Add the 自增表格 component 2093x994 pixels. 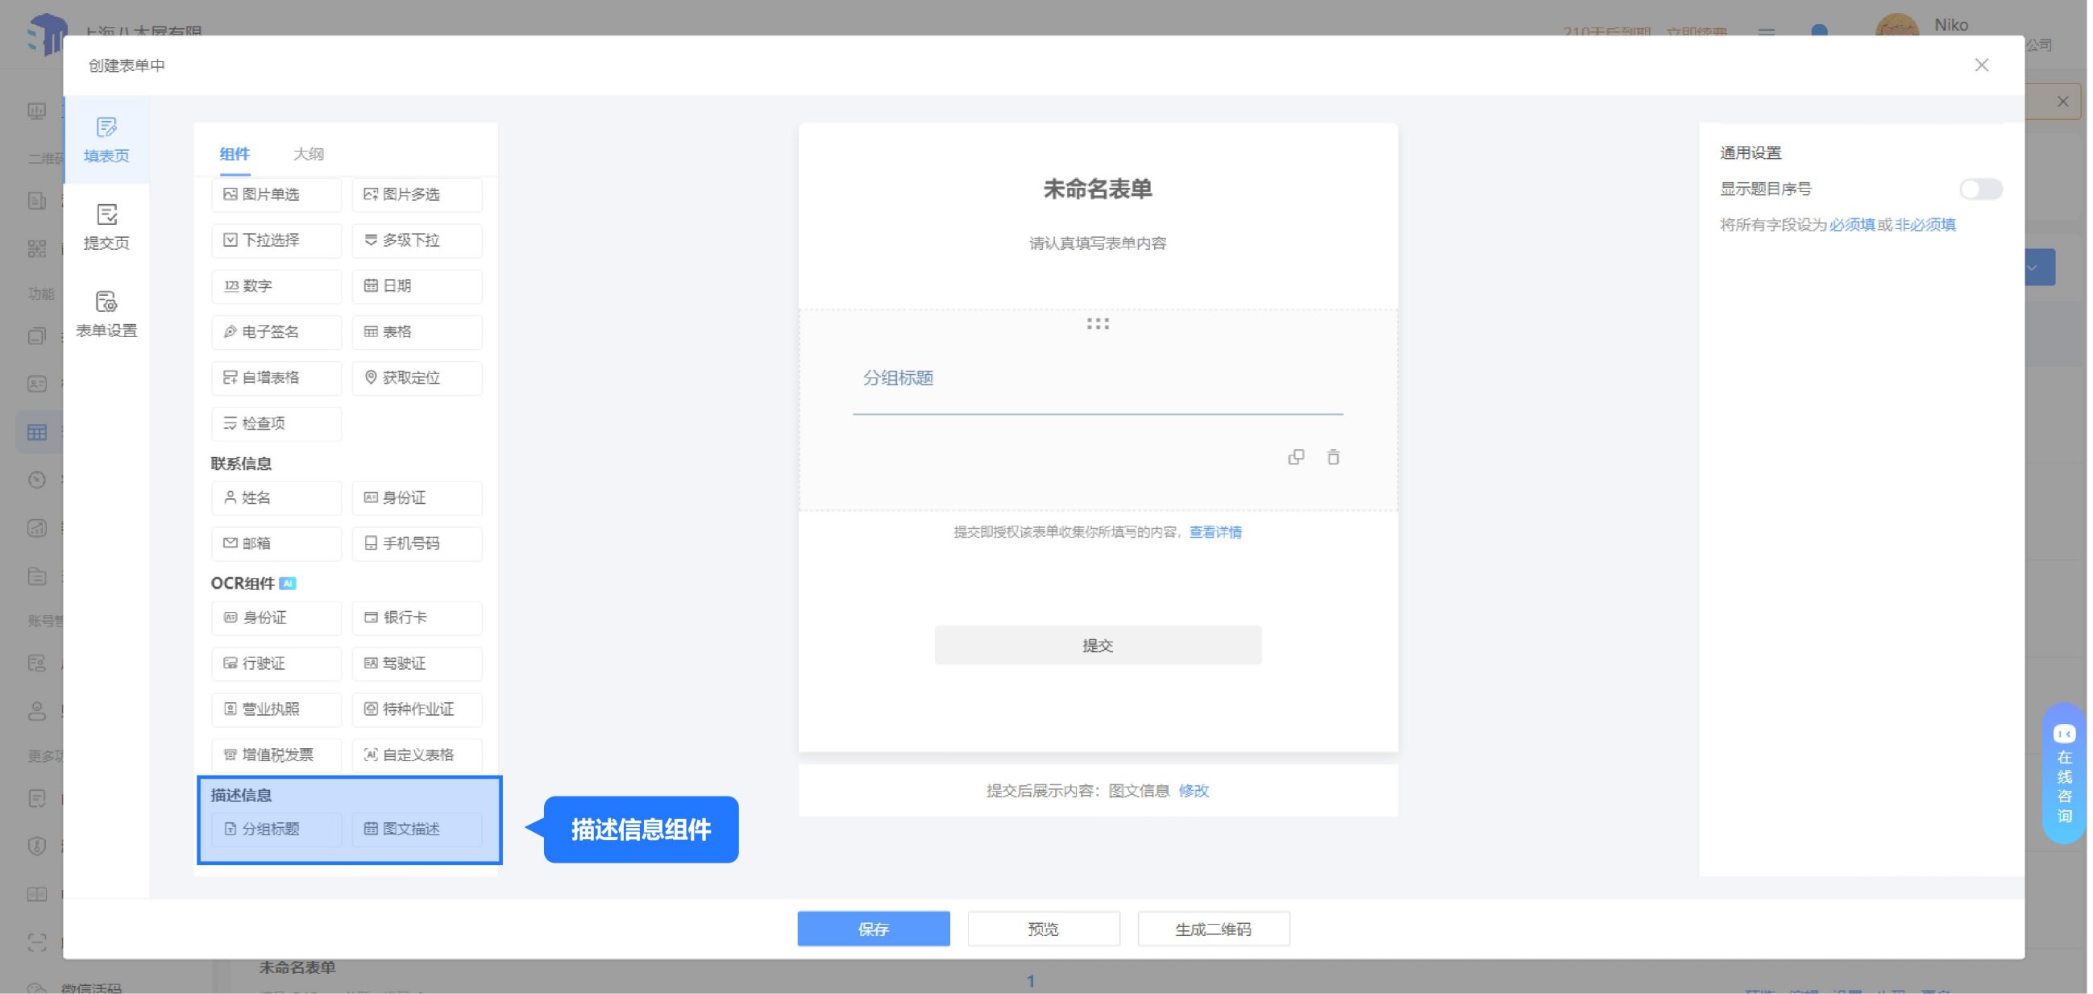coord(276,377)
